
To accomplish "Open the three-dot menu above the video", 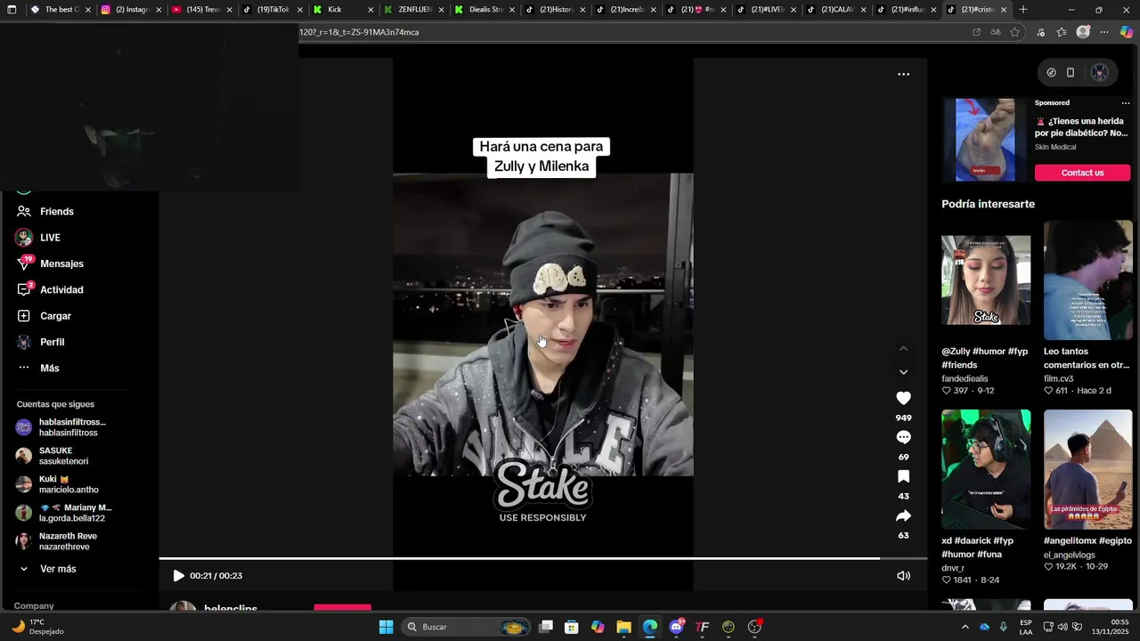I will click(x=903, y=74).
